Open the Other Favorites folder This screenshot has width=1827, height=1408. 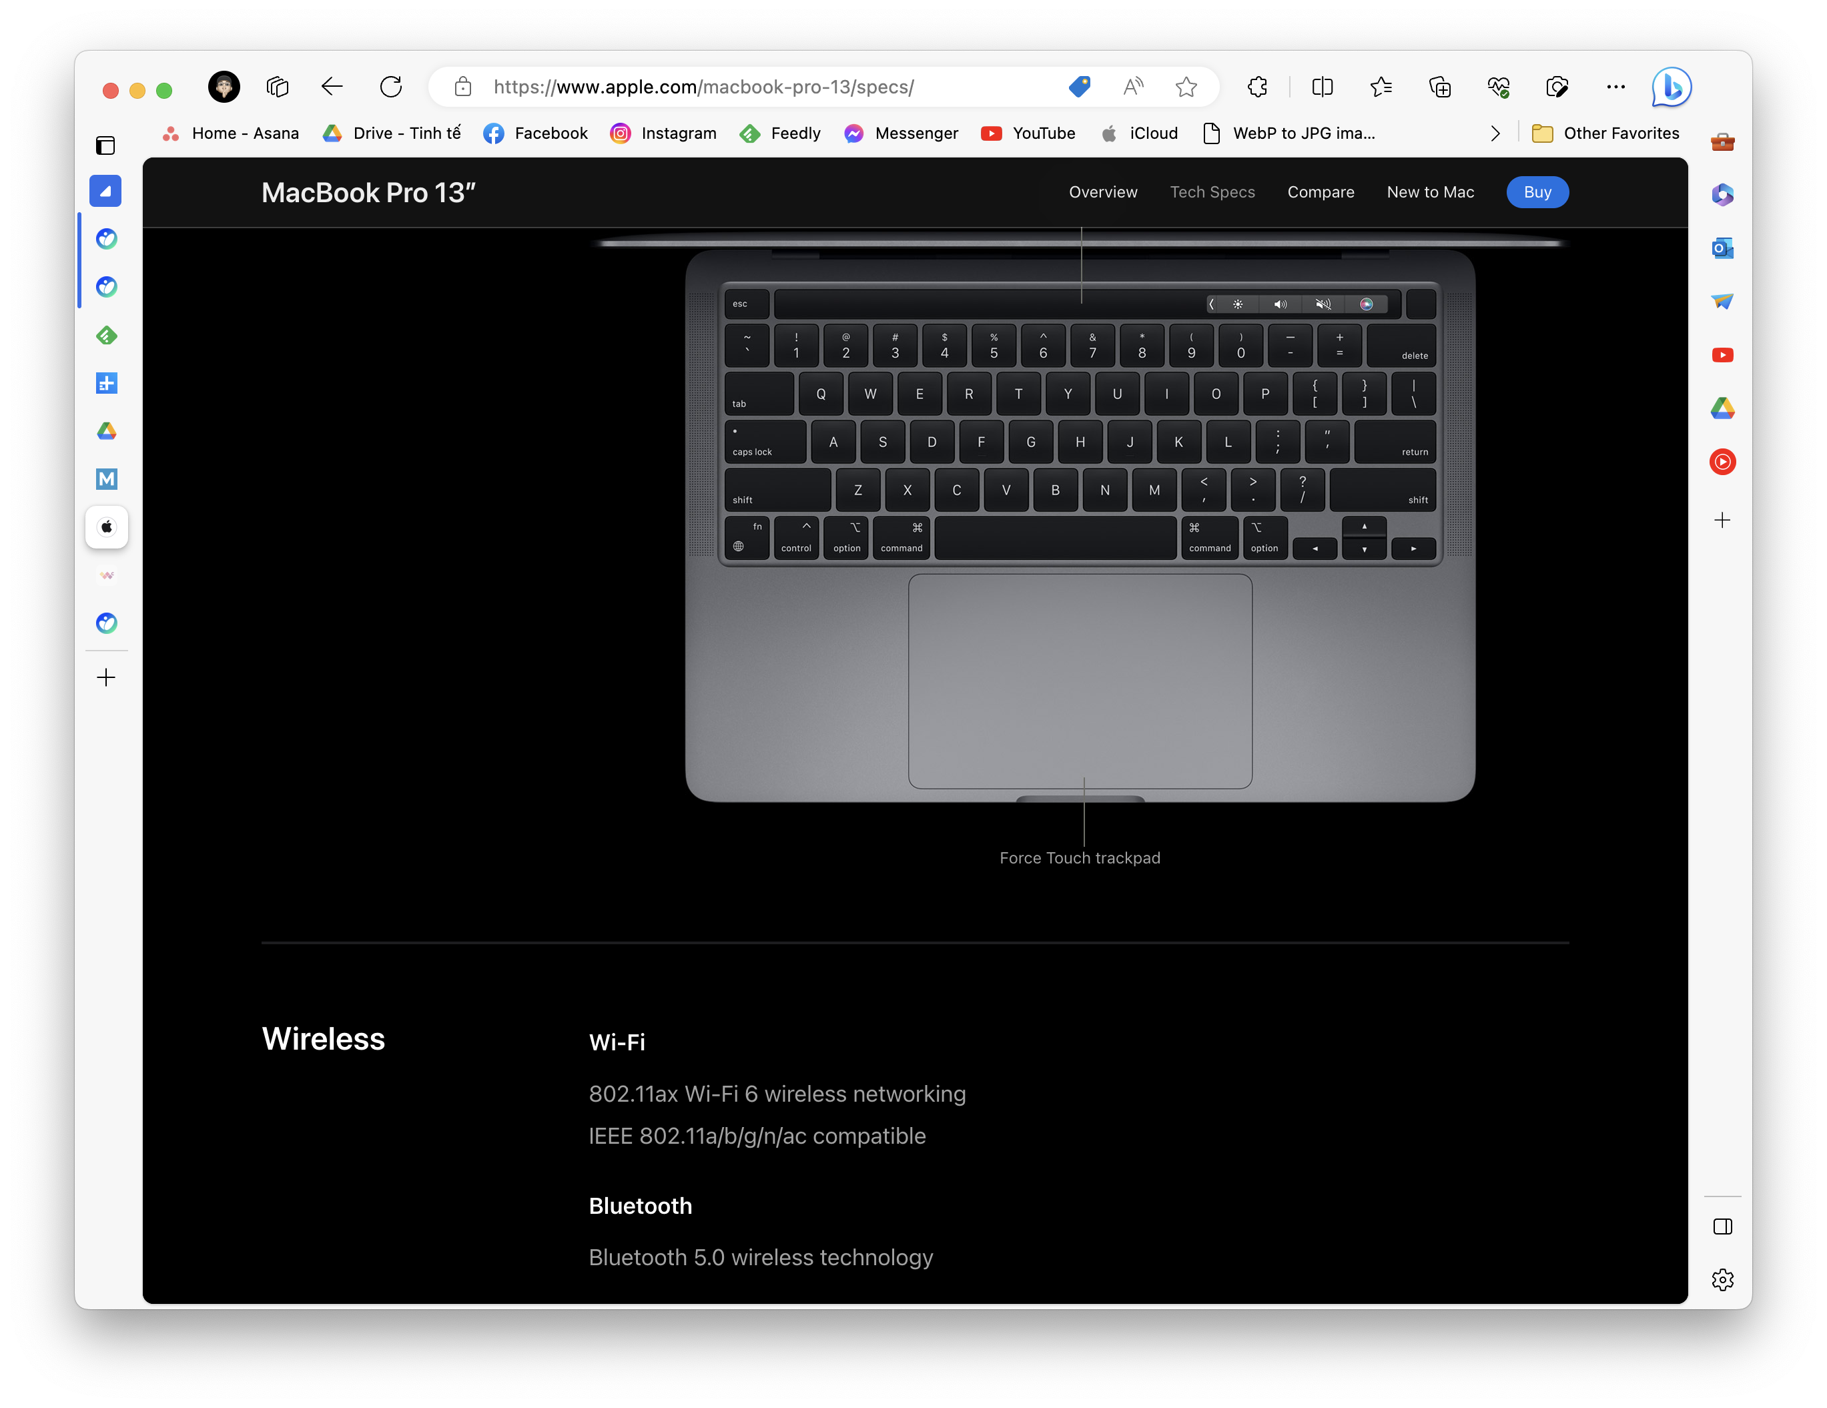[x=1605, y=133]
